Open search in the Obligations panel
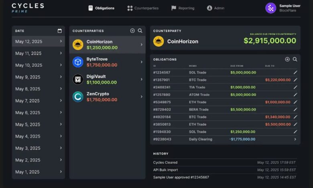 tap(295, 59)
